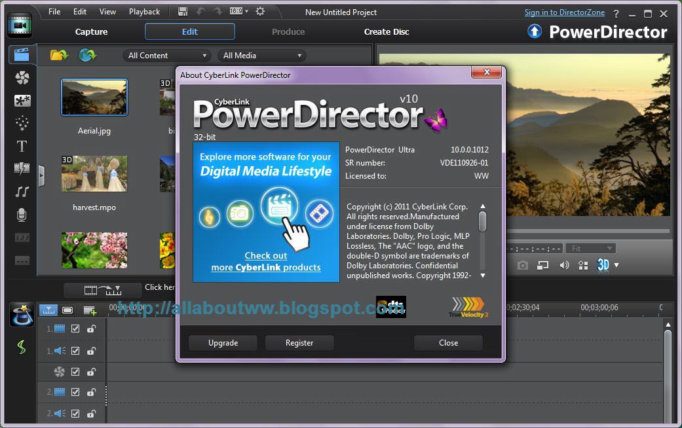Open the 16:9 aspect ratio dropdown
The width and height of the screenshot is (682, 428).
point(238,11)
